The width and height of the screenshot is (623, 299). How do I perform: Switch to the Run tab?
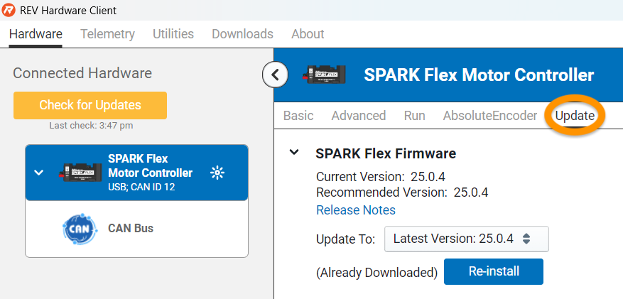coord(414,116)
